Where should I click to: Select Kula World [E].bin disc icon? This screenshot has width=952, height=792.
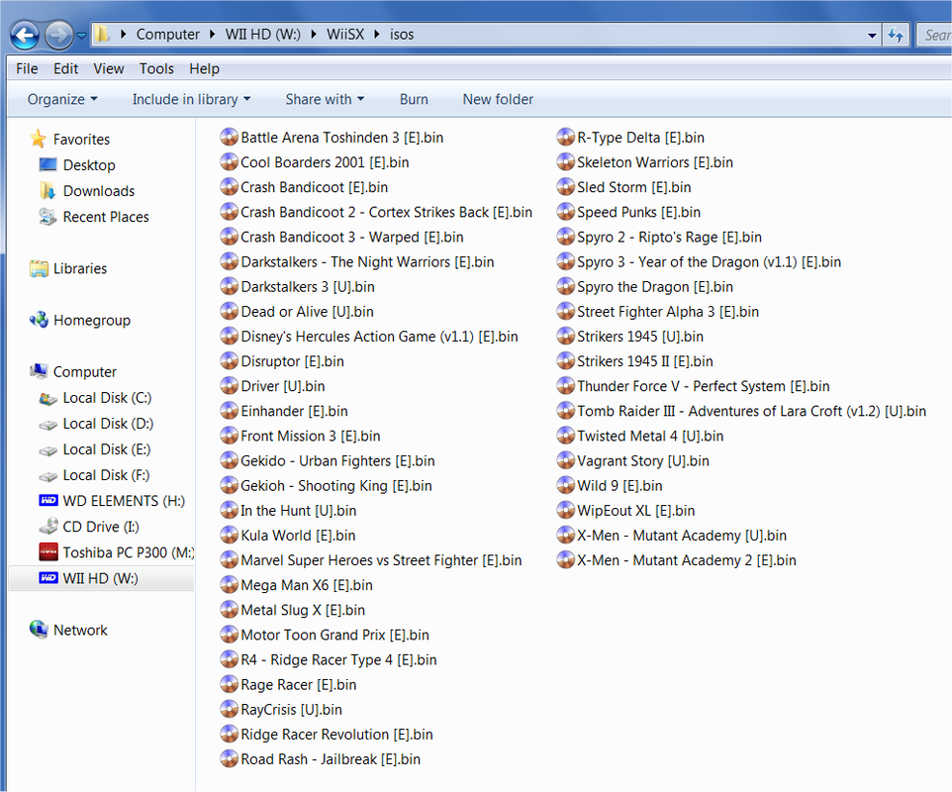point(229,536)
